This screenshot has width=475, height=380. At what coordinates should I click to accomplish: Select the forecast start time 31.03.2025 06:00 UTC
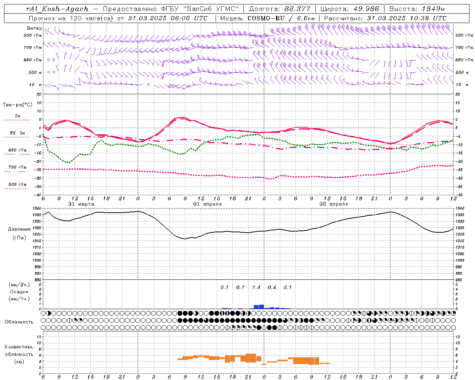click(x=168, y=18)
